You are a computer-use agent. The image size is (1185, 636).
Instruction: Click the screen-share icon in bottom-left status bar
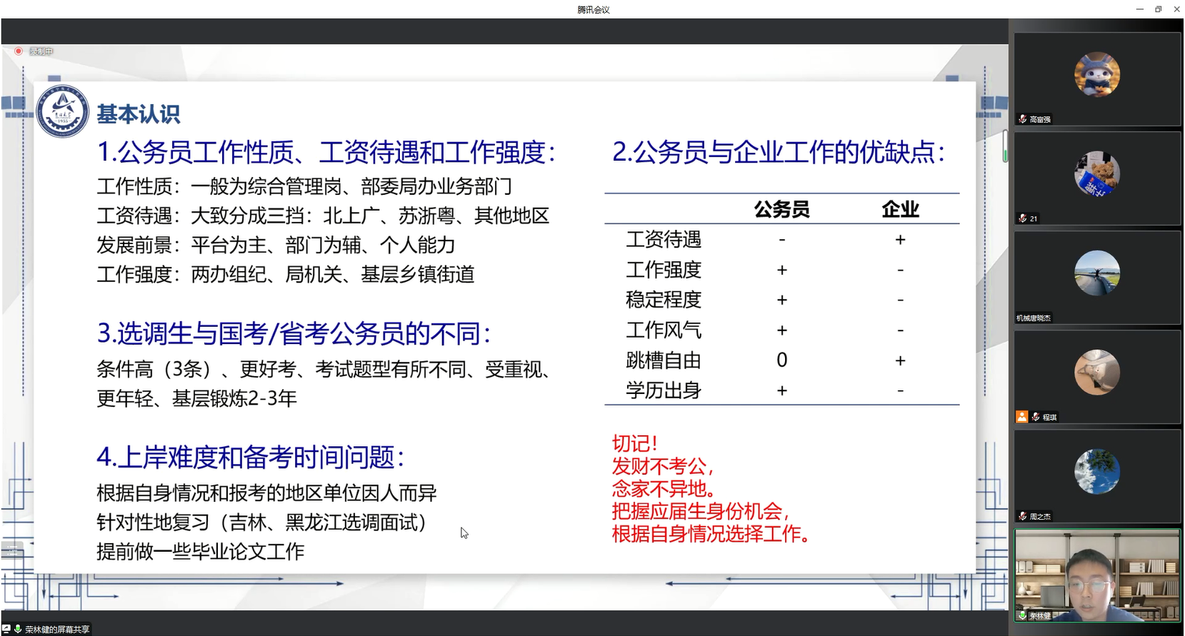coord(6,629)
